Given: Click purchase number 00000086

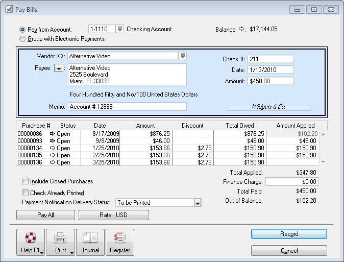Looking at the screenshot, I should click(30, 133).
